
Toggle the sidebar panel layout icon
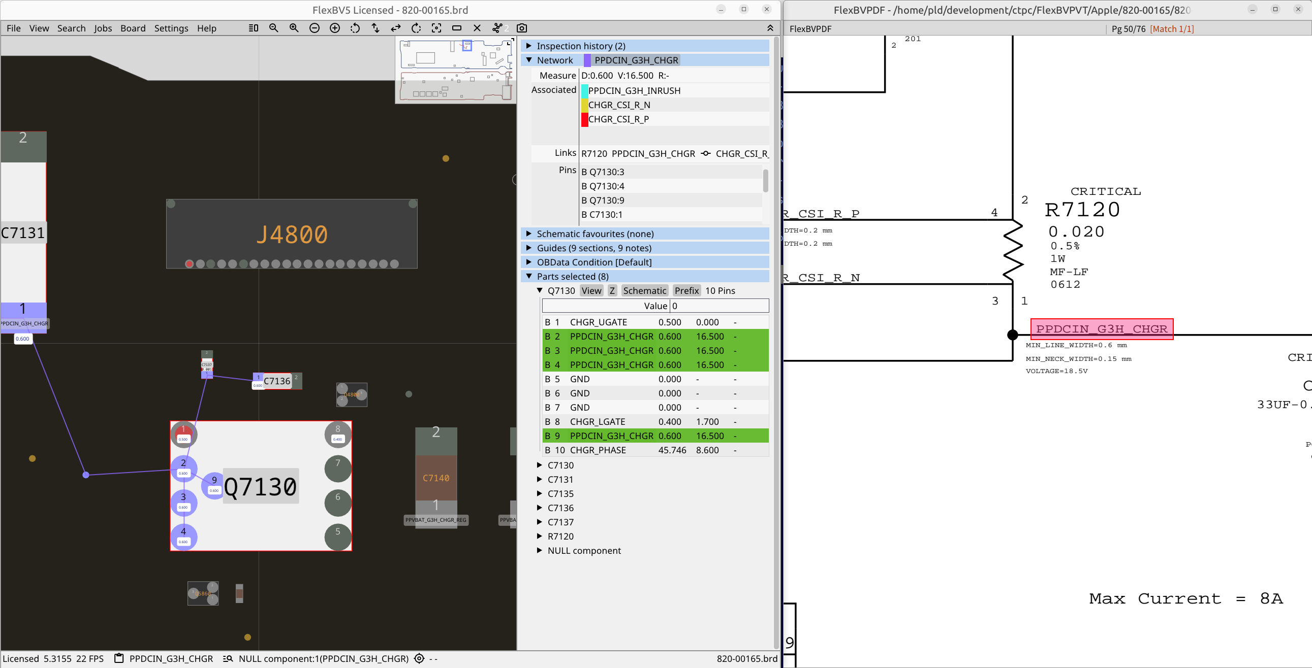tap(253, 28)
